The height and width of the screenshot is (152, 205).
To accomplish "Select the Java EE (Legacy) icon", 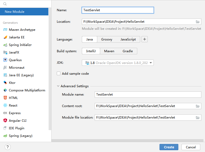I will click(5, 75).
